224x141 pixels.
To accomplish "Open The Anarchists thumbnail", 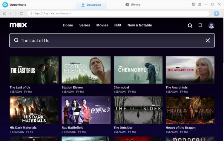I will [190, 70].
